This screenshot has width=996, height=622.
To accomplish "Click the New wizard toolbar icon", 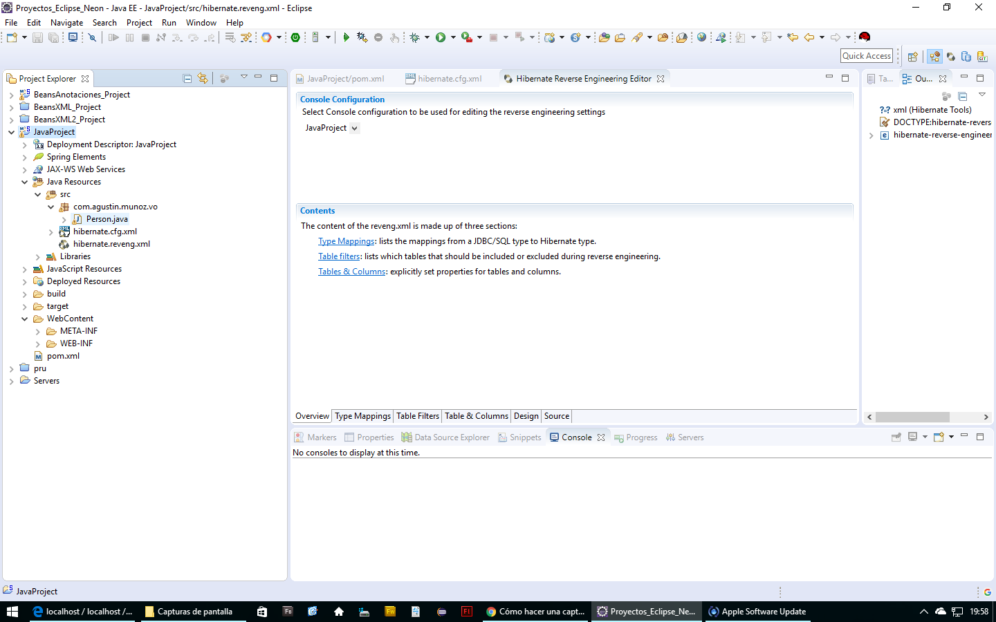I will (x=12, y=37).
